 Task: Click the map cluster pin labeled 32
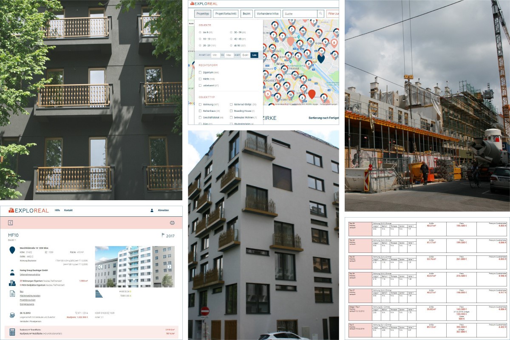click(294, 75)
